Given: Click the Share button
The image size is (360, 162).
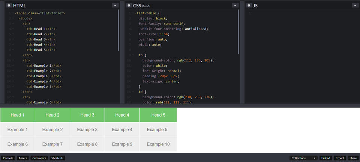Looking at the screenshot, I should pyautogui.click(x=353, y=158).
